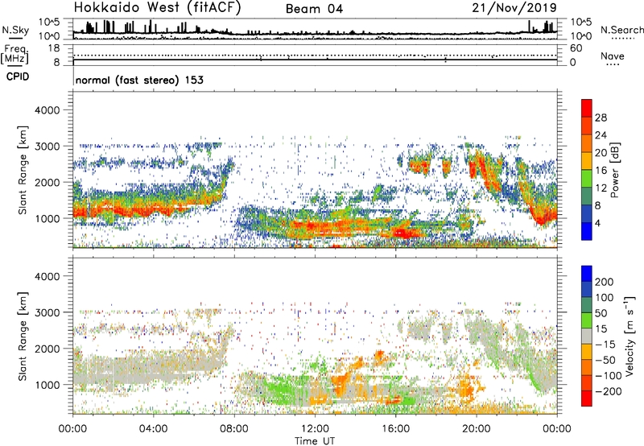Click the red bottom segment of the Velocity colorbar

pos(587,399)
